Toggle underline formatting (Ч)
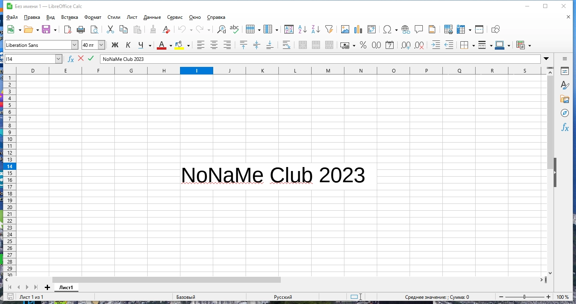 click(x=141, y=45)
